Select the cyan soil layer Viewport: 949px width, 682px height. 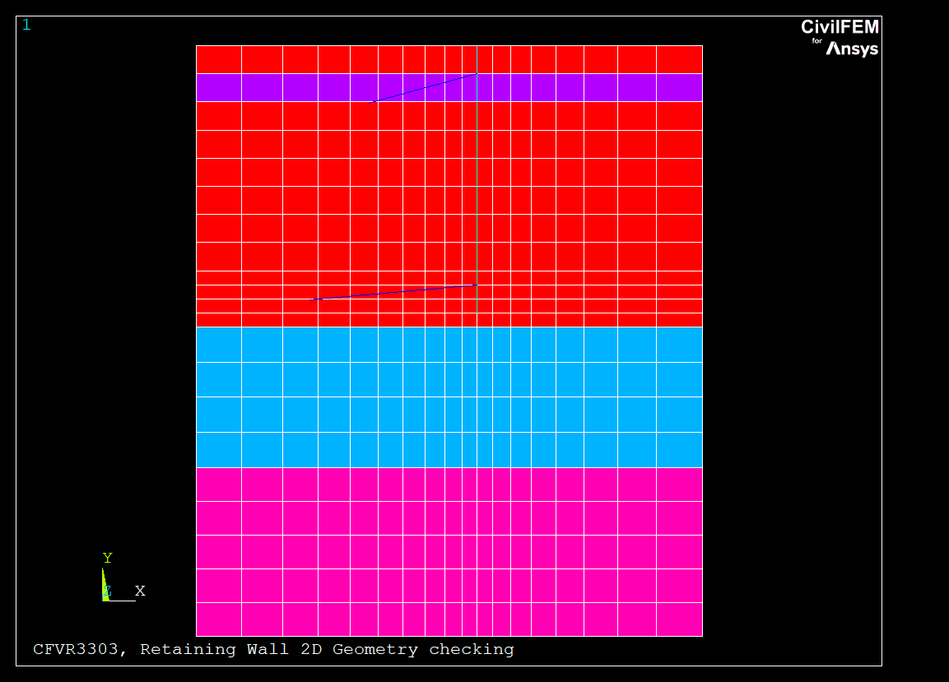click(x=449, y=397)
